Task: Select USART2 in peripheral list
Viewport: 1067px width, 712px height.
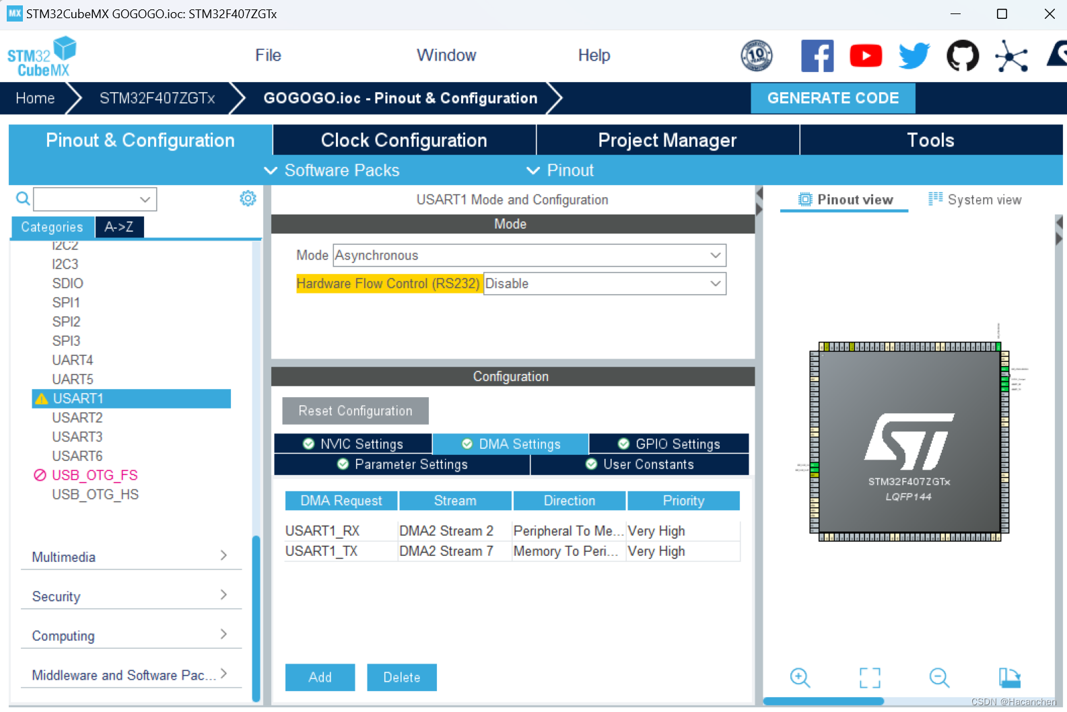Action: click(x=77, y=418)
